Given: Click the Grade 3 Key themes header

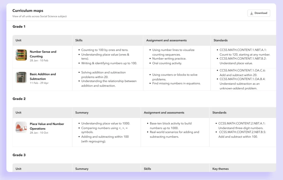Looking at the screenshot, I should coord(220,169).
